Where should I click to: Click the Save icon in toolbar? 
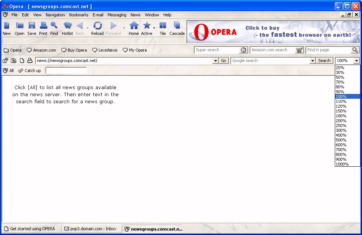[32, 26]
